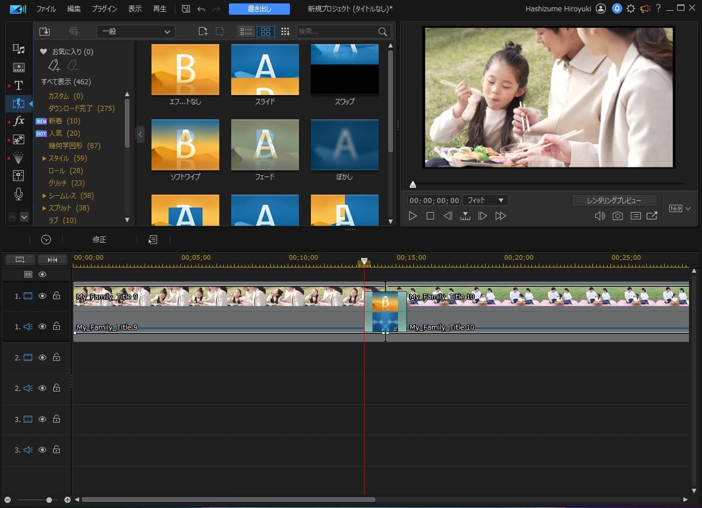
Task: Hide video track 1 with eye icon
Action: 42,296
